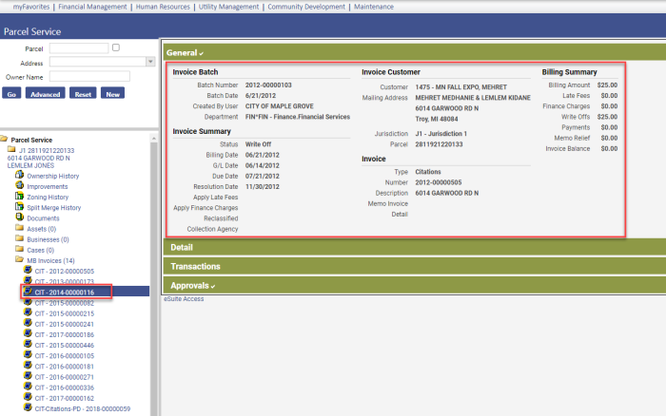
Task: Click invoice icon for CIT-Citations-PD - 2018-00000059
Action: point(28,407)
